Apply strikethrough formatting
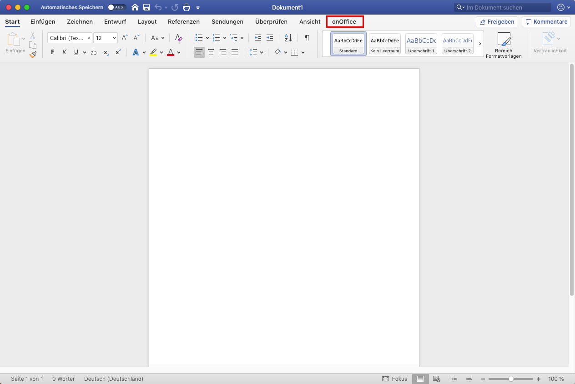The height and width of the screenshot is (384, 575). 94,52
